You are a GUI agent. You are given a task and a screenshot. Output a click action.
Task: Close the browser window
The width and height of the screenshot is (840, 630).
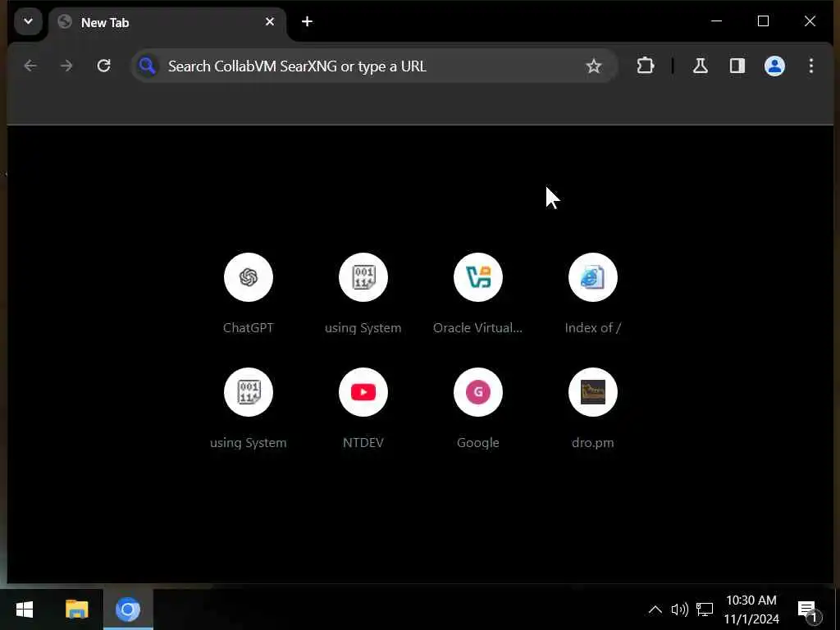(810, 21)
